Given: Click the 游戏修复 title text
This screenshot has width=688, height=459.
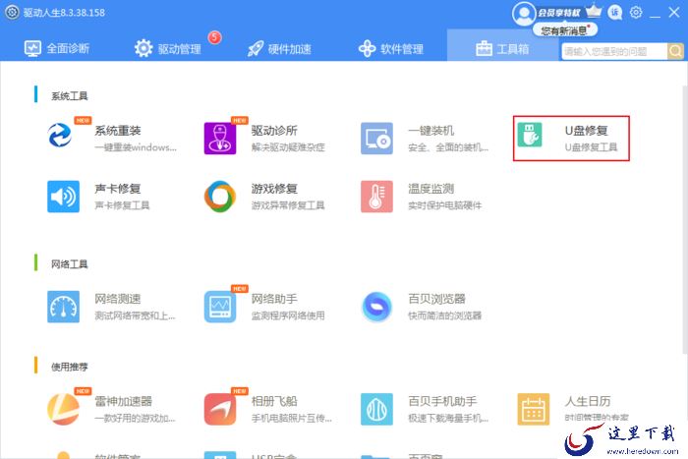Looking at the screenshot, I should click(274, 189).
